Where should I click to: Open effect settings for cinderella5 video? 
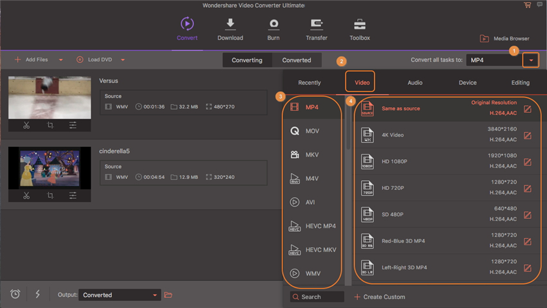coord(73,196)
